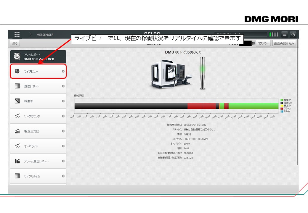Click the vertical scrollbar on right edge

point(297,102)
